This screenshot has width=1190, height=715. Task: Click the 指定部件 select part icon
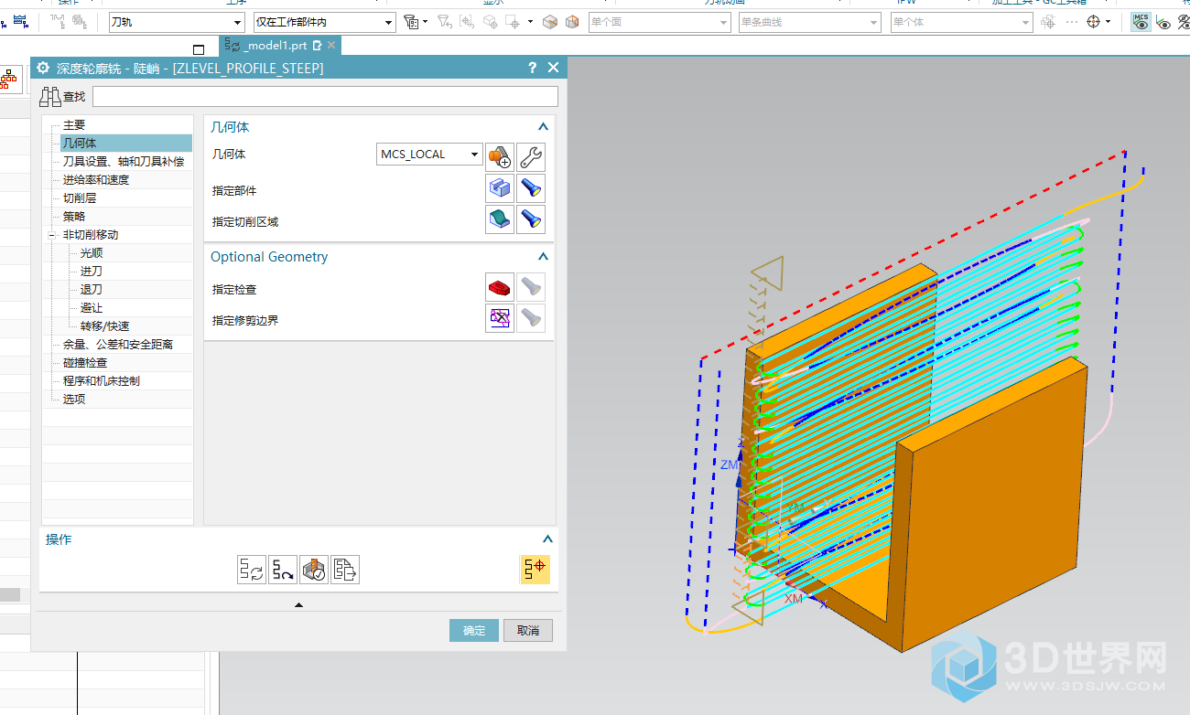tap(500, 189)
